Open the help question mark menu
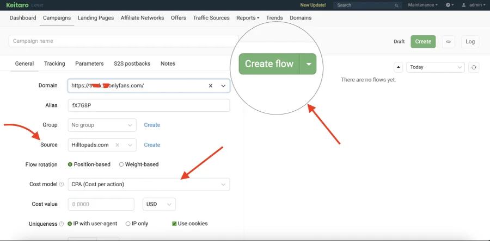490x241 pixels. (450, 5)
